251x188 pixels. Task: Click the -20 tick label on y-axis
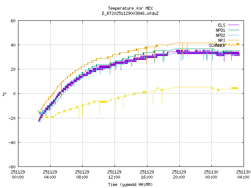12,118
